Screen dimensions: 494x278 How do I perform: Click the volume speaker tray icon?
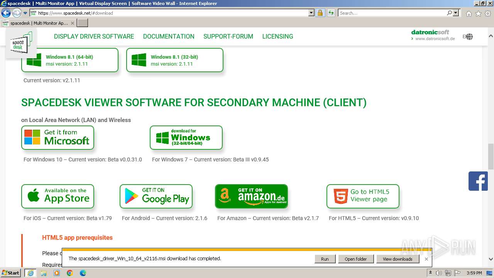coord(439,273)
